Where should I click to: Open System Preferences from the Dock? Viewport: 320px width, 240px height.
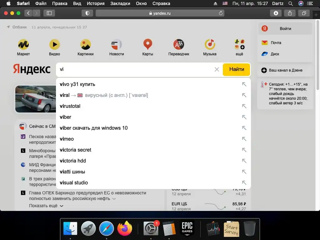pyautogui.click(x=151, y=228)
